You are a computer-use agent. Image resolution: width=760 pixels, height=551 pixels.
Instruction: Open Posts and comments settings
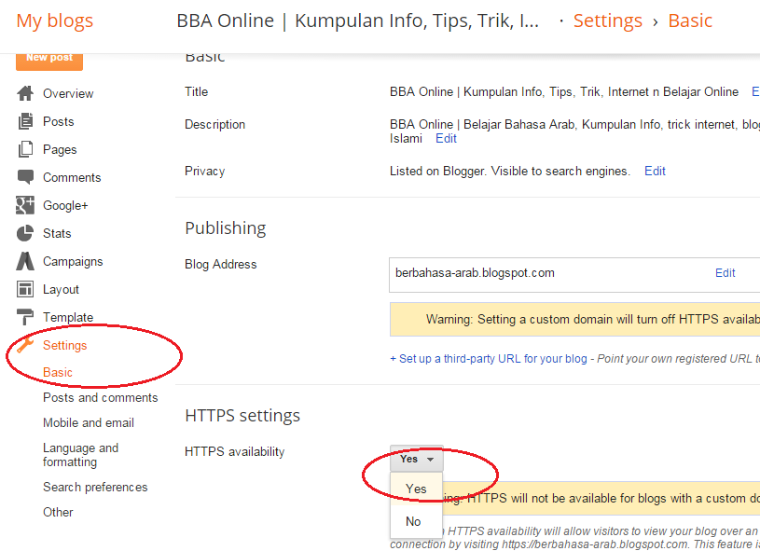101,397
